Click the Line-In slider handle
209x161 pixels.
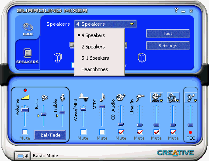tap(140, 125)
